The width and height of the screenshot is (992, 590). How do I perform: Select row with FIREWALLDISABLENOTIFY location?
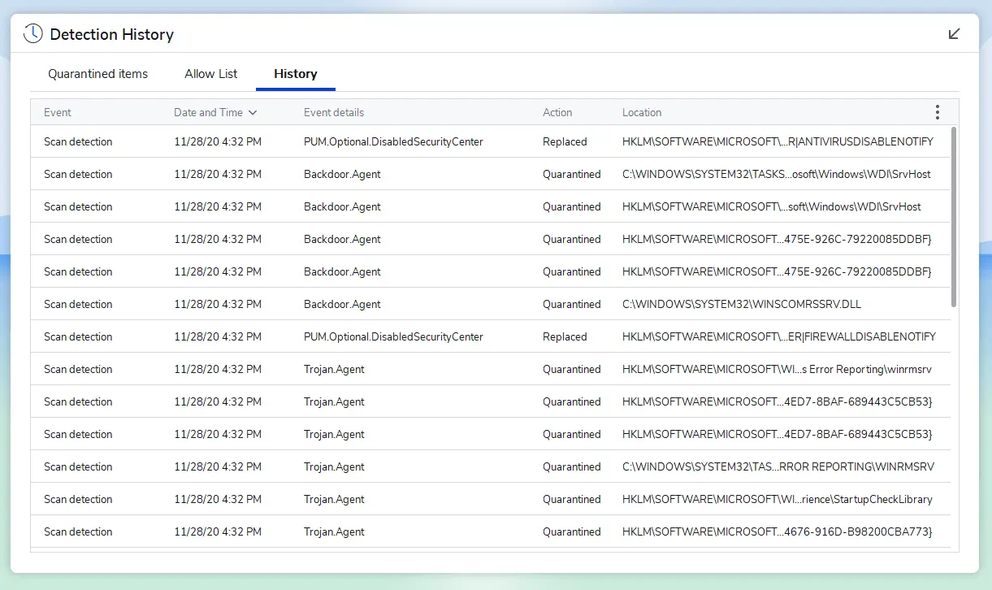(490, 336)
